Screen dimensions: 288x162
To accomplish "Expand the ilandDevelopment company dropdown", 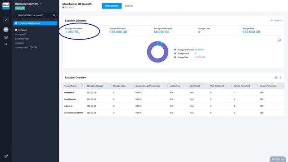I will 40,4.
